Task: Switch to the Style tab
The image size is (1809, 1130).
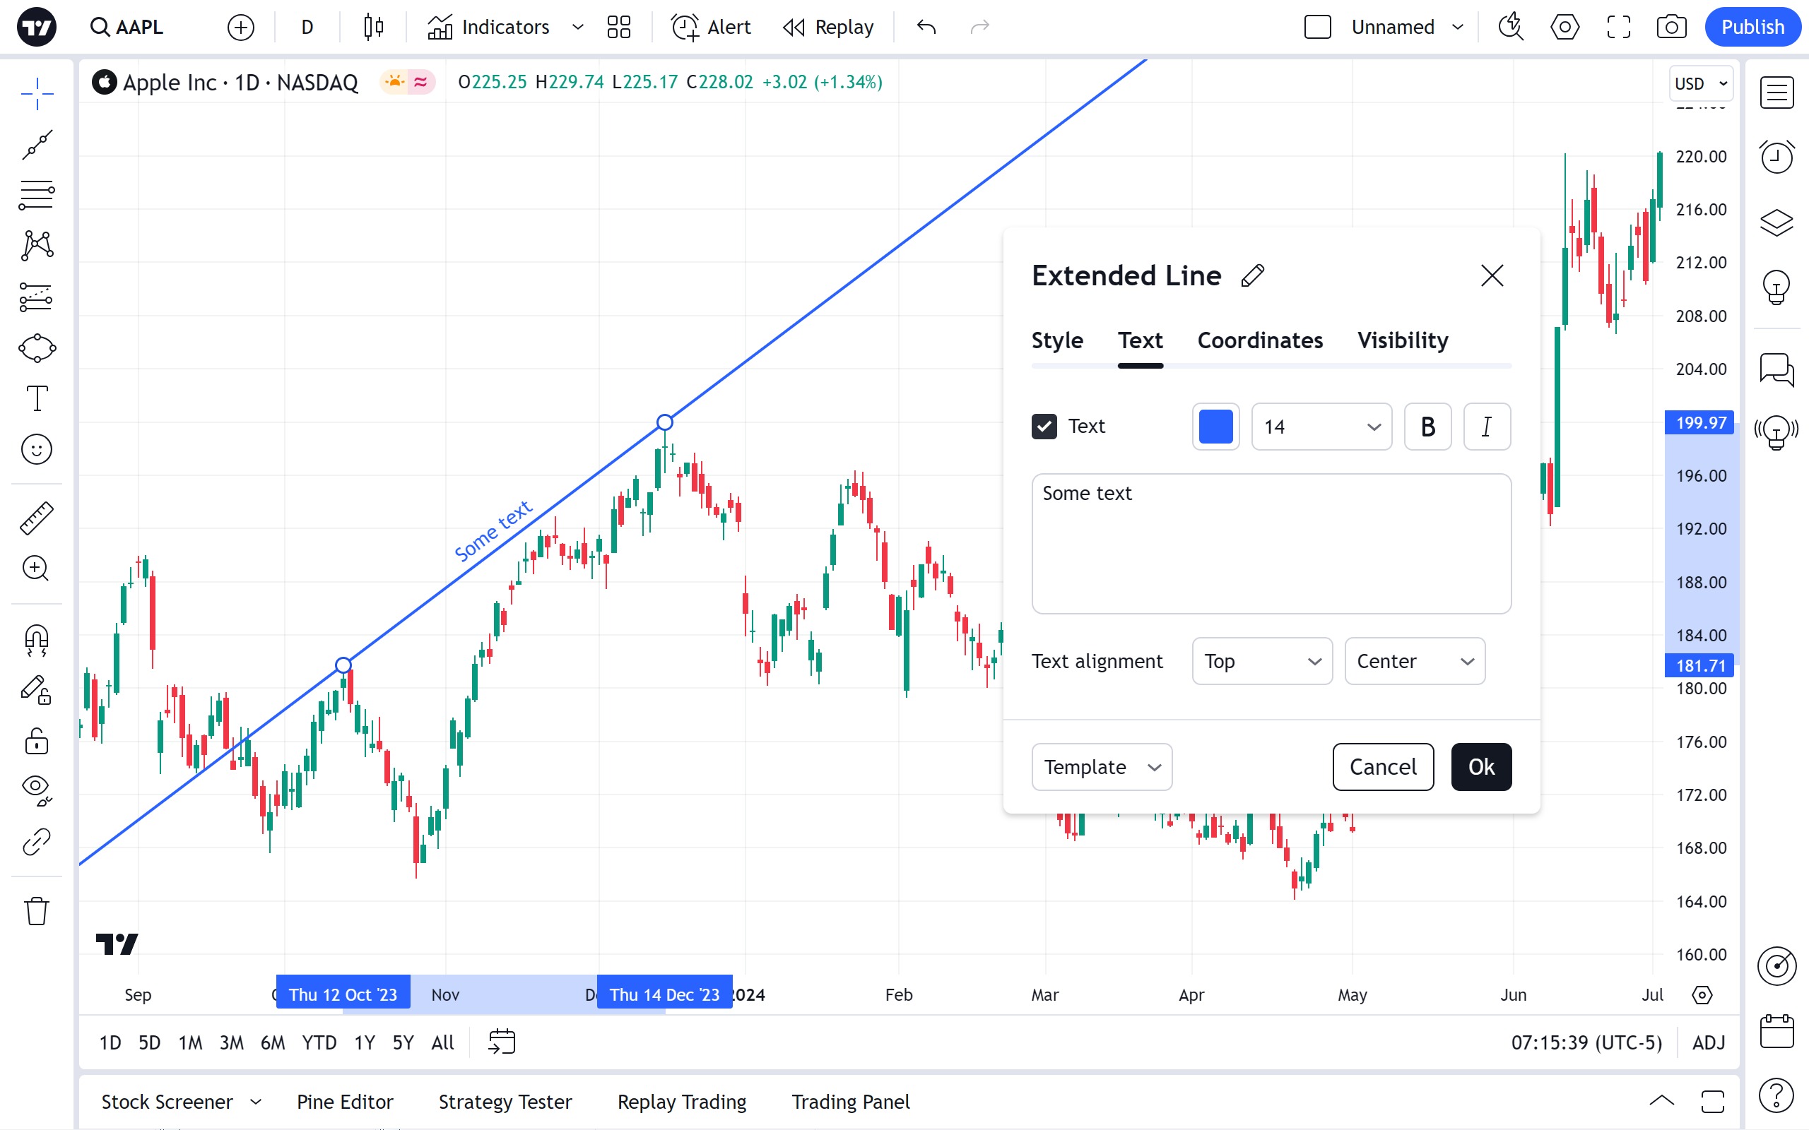Action: click(1057, 341)
